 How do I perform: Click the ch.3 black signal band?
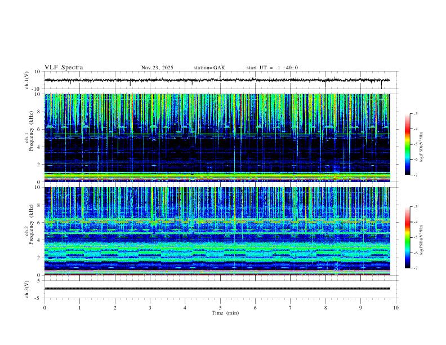(217, 289)
